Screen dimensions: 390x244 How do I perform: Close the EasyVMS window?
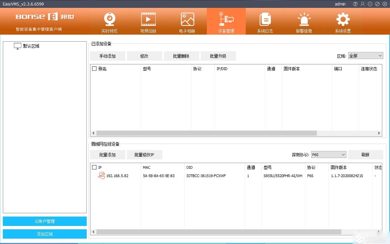pos(385,4)
